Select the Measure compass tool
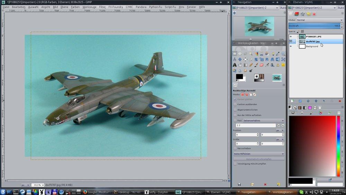The width and height of the screenshot is (346, 195). (x=235, y=60)
